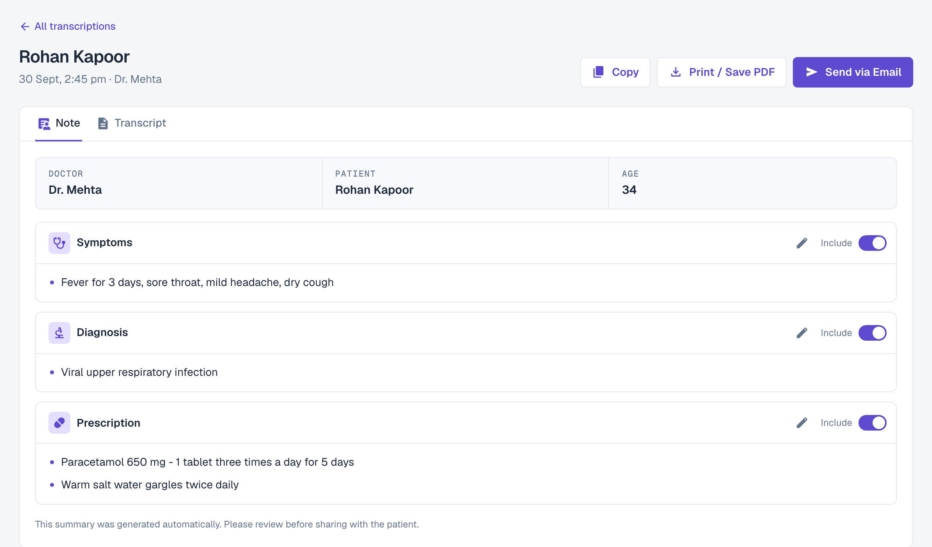
Task: Select the Note tab
Action: (x=59, y=123)
